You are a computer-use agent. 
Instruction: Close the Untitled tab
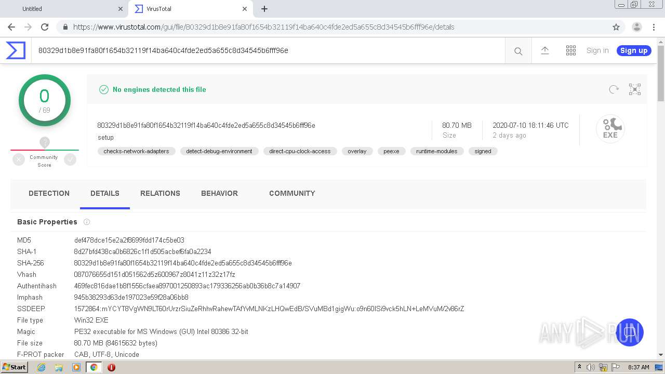[121, 9]
